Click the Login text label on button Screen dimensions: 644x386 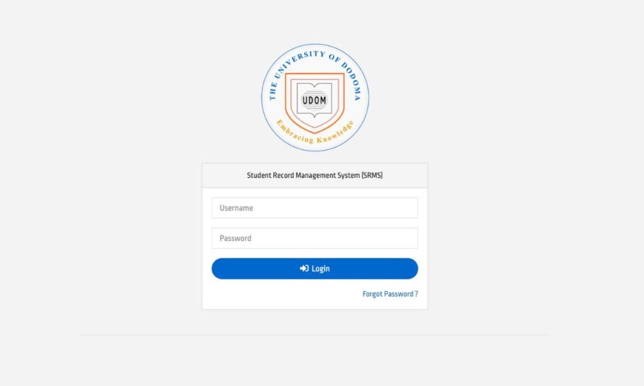pyautogui.click(x=320, y=268)
